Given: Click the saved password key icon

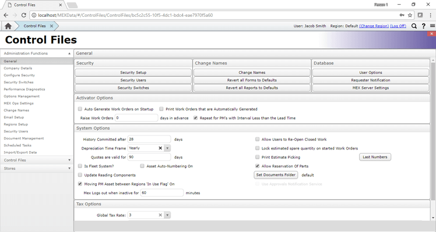Looking at the screenshot, I should click(402, 15).
